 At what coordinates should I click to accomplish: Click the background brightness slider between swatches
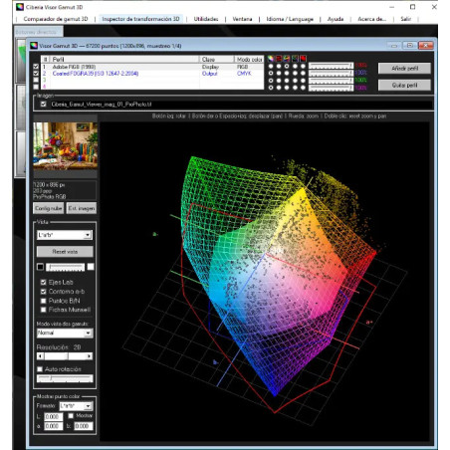tap(66, 267)
